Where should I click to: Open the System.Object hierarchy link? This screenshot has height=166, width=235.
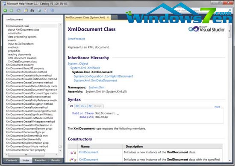78,63
